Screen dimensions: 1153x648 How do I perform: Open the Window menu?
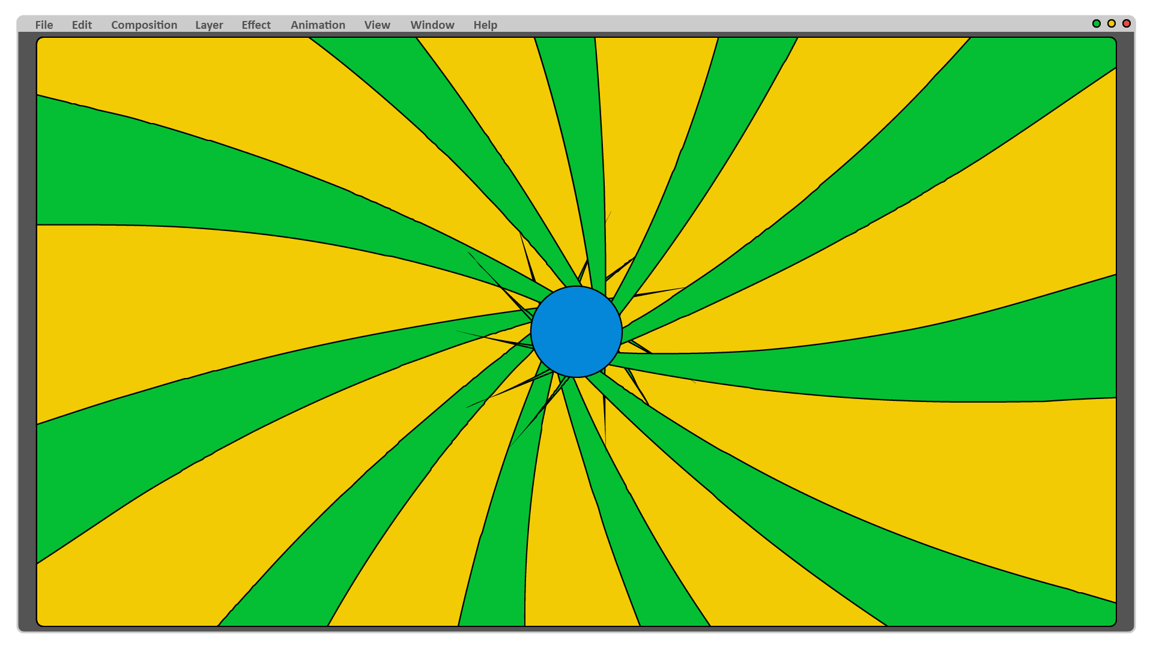pos(432,25)
